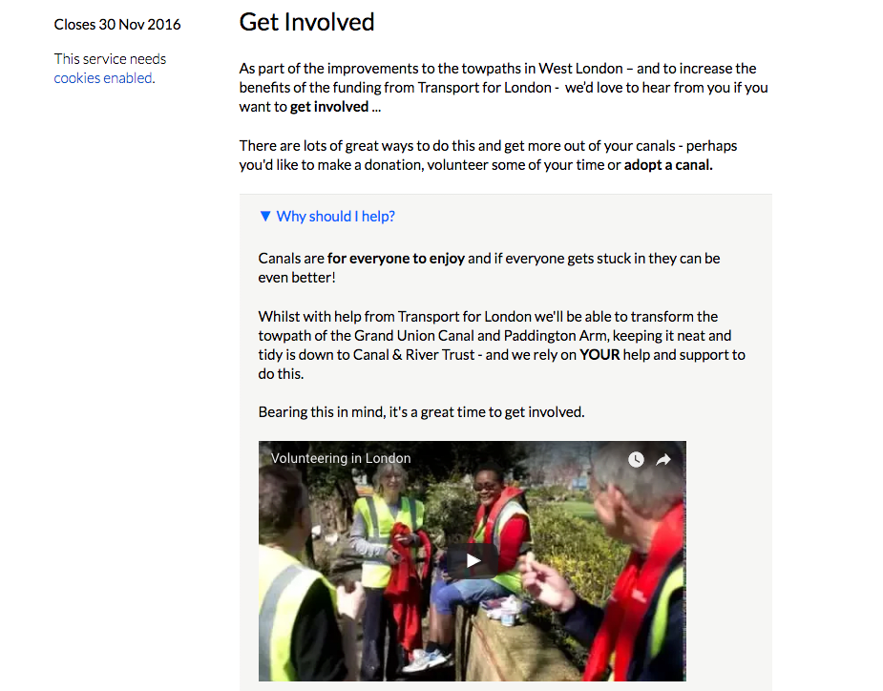Click paragraph starting "Whilst with help from Transport"
The height and width of the screenshot is (691, 883).
[502, 345]
